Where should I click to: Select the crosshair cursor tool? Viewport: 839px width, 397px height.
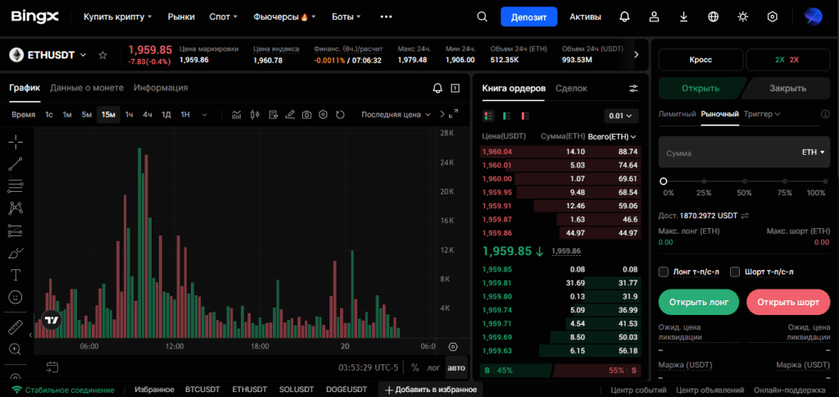[x=16, y=142]
